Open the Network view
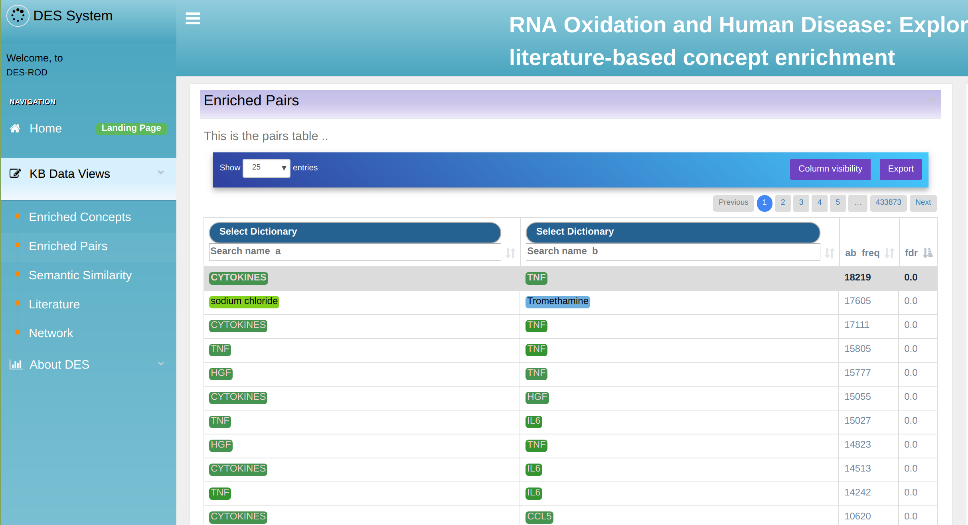 point(51,333)
